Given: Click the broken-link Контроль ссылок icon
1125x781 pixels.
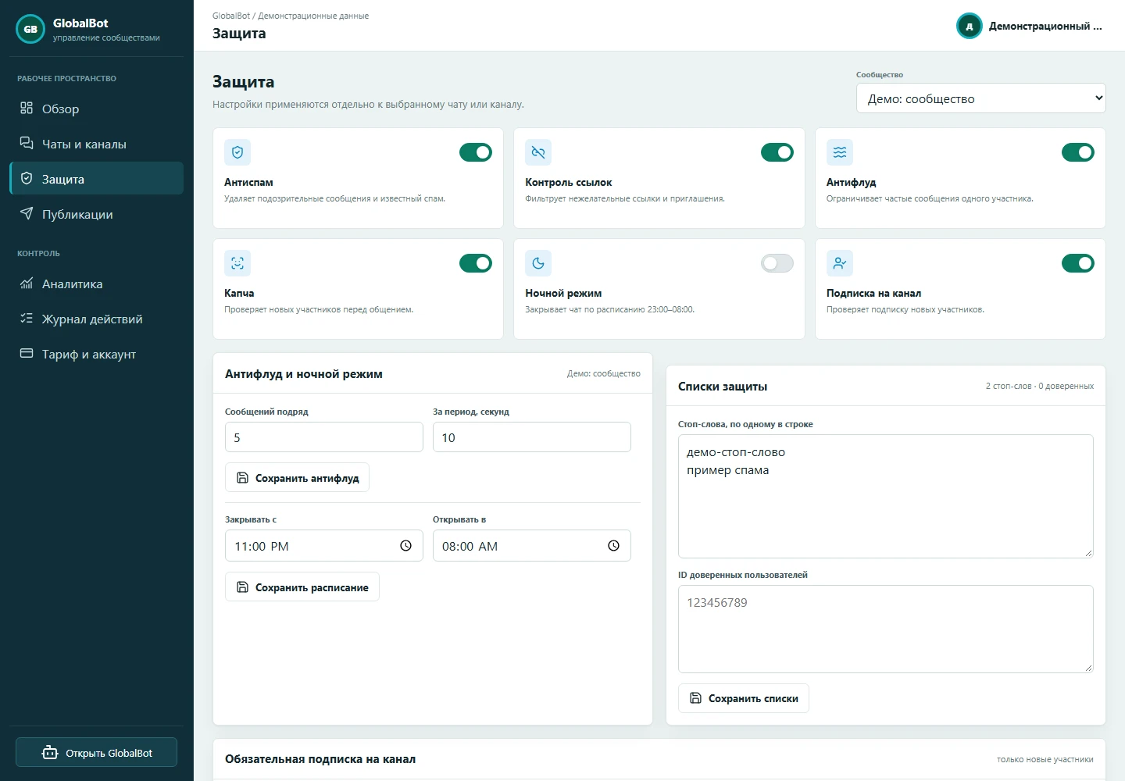Looking at the screenshot, I should [x=538, y=152].
